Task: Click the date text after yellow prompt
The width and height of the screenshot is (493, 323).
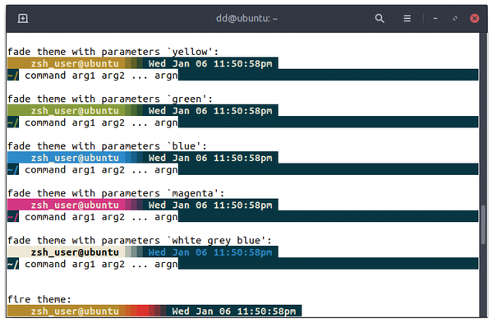Action: (210, 63)
